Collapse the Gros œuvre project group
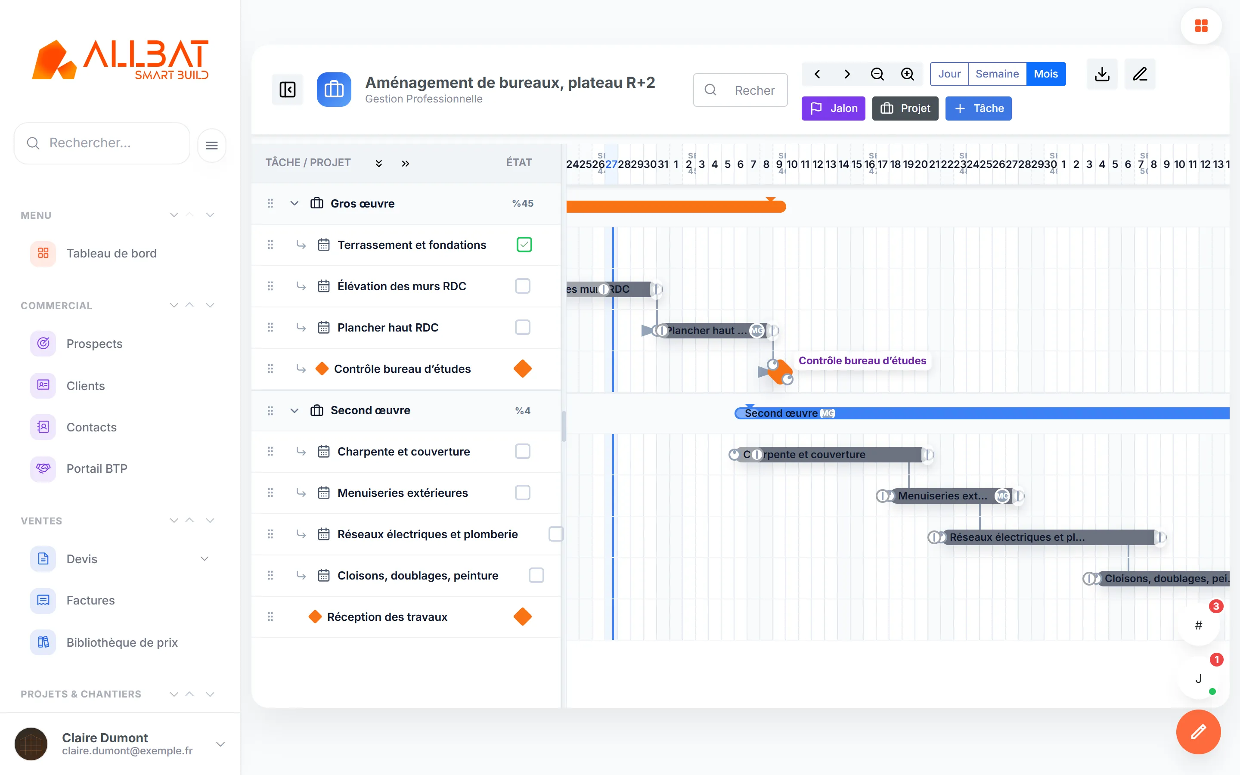Viewport: 1240px width, 775px height. tap(294, 204)
